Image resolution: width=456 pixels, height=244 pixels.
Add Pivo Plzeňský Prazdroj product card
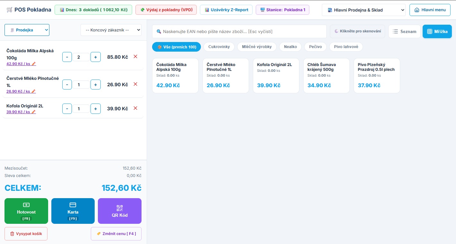pos(377,76)
